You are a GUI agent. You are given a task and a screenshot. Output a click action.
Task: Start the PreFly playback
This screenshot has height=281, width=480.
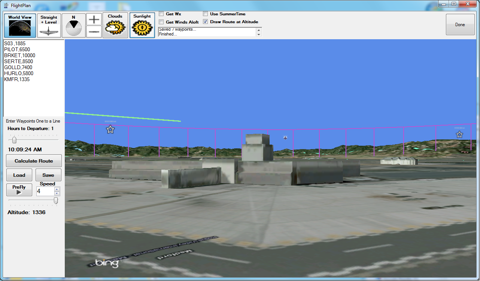coord(19,190)
